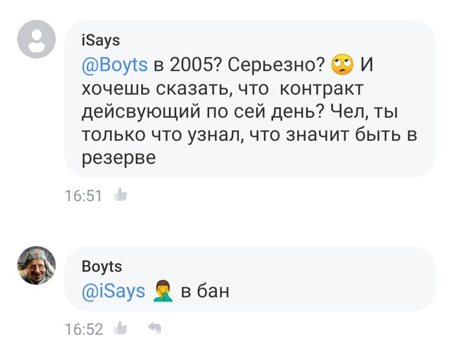Click the Boyts username above the reply

102,266
